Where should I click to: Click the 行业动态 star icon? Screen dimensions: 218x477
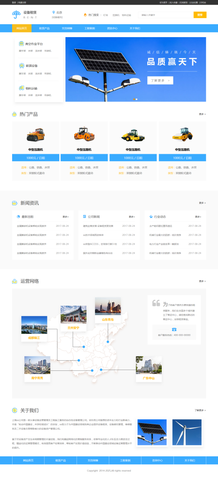coord(151,217)
